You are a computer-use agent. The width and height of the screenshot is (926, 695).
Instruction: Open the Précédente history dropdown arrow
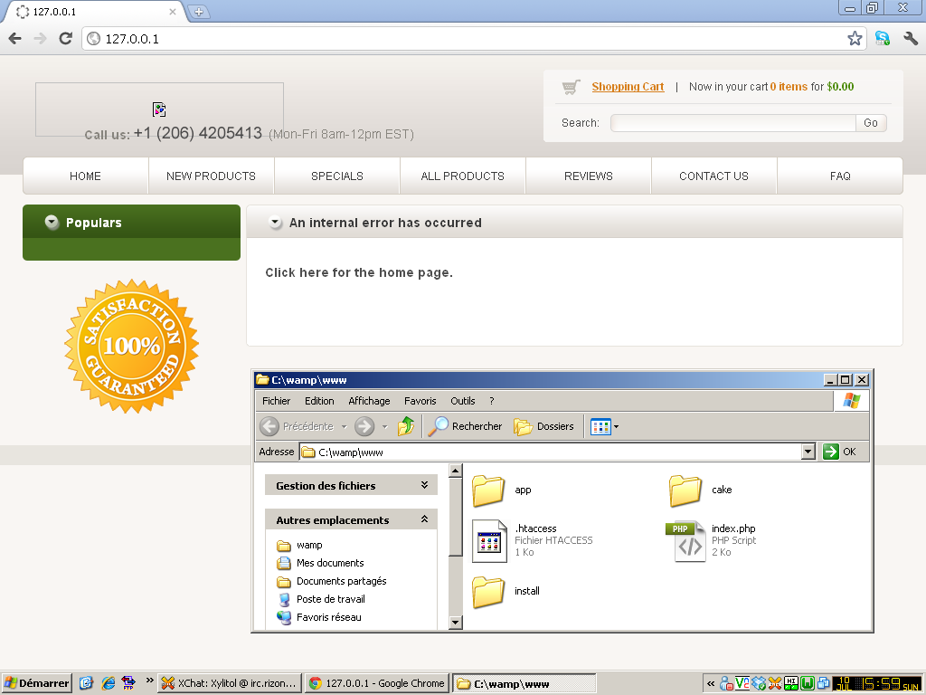tap(344, 427)
